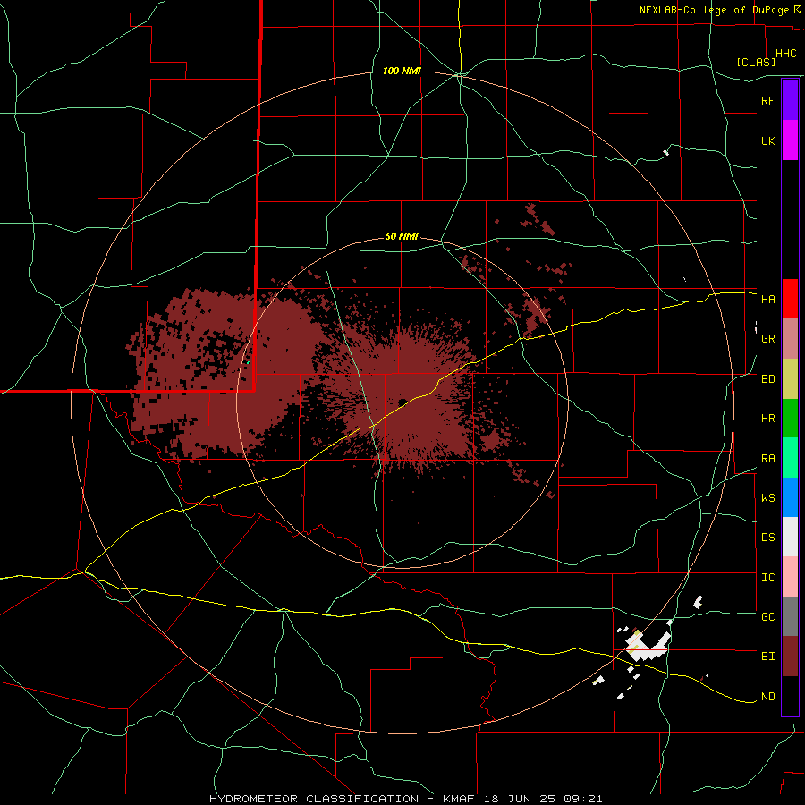Click the 'NEXLAB-College of DuPage' title text

coord(714,10)
